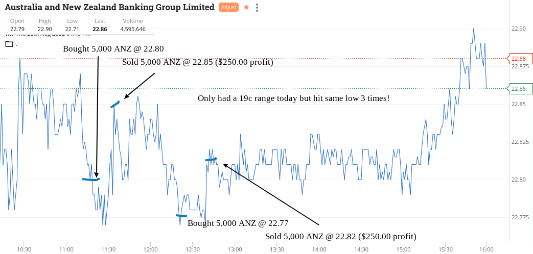Select the 'Bought 5,000 ANZ @ 22.77' annotation
The height and width of the screenshot is (254, 533).
238,223
